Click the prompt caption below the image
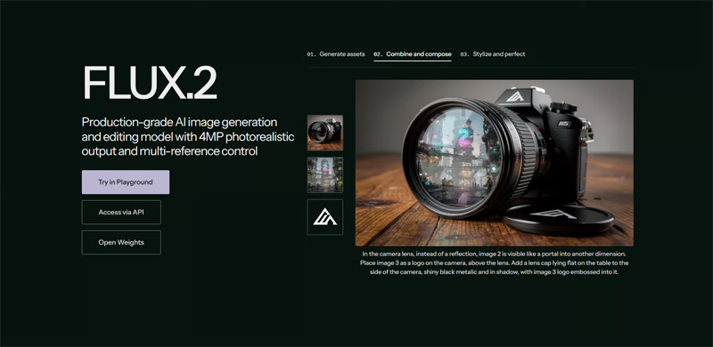 tap(495, 263)
